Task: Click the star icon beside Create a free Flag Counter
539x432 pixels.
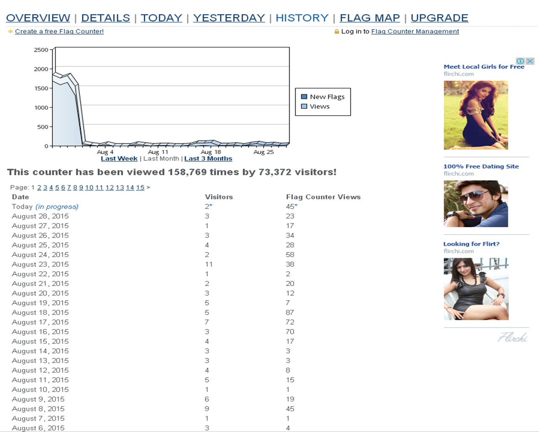Action: [x=11, y=32]
